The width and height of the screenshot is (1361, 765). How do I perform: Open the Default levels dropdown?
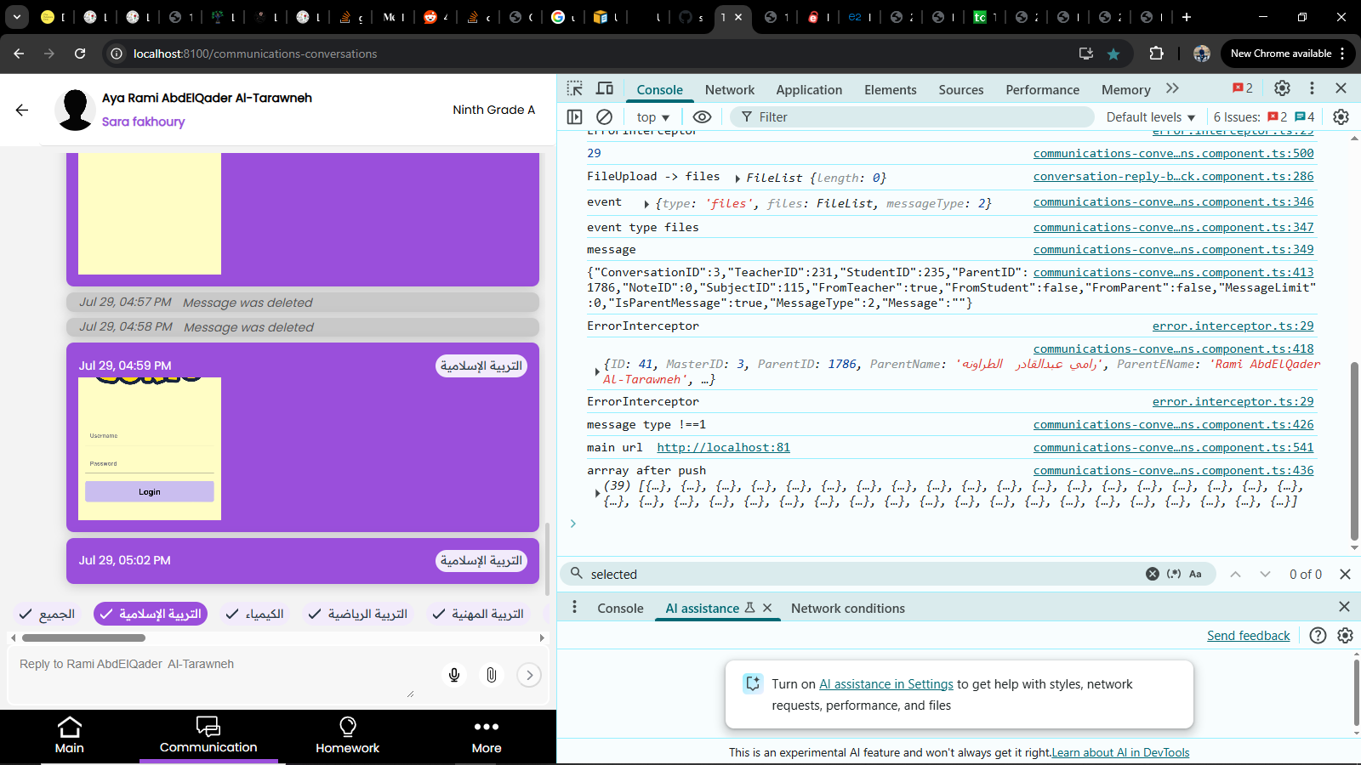(x=1150, y=117)
